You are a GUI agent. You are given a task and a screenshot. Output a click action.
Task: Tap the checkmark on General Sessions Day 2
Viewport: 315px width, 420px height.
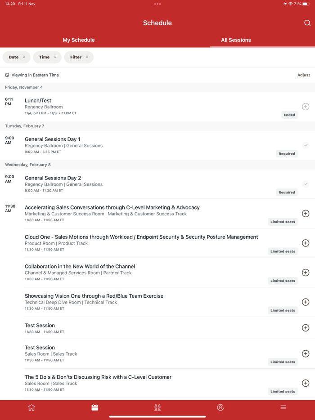pos(306,184)
